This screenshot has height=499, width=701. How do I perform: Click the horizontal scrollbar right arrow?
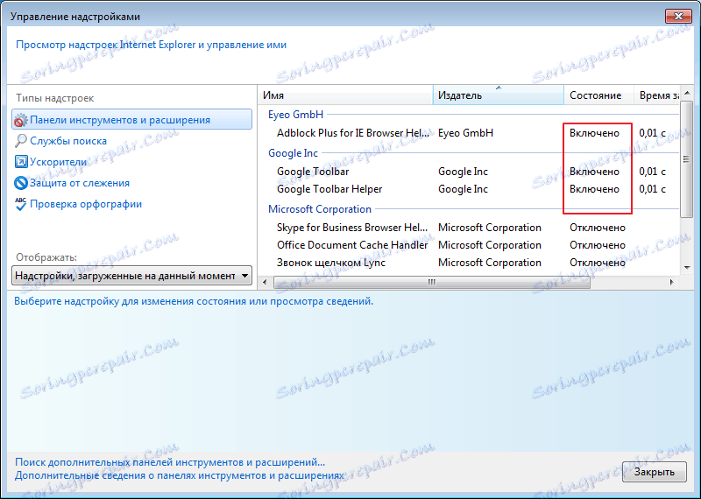(x=671, y=282)
